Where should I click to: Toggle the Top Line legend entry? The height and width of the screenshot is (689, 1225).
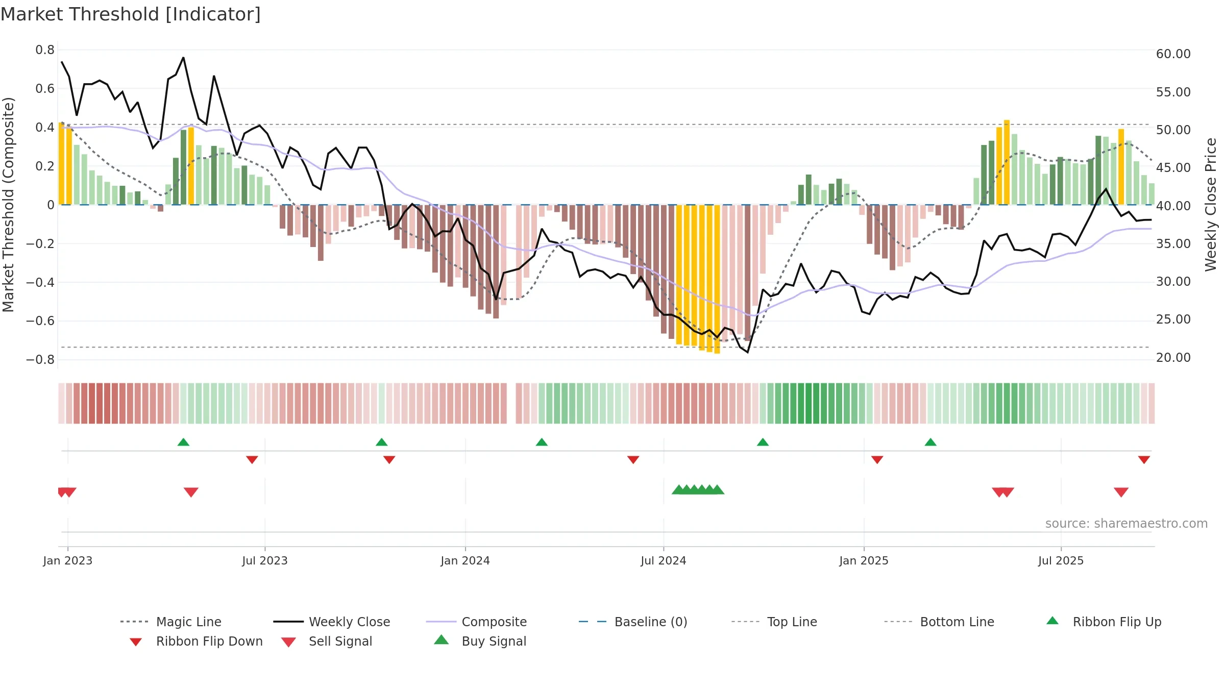[x=774, y=622]
